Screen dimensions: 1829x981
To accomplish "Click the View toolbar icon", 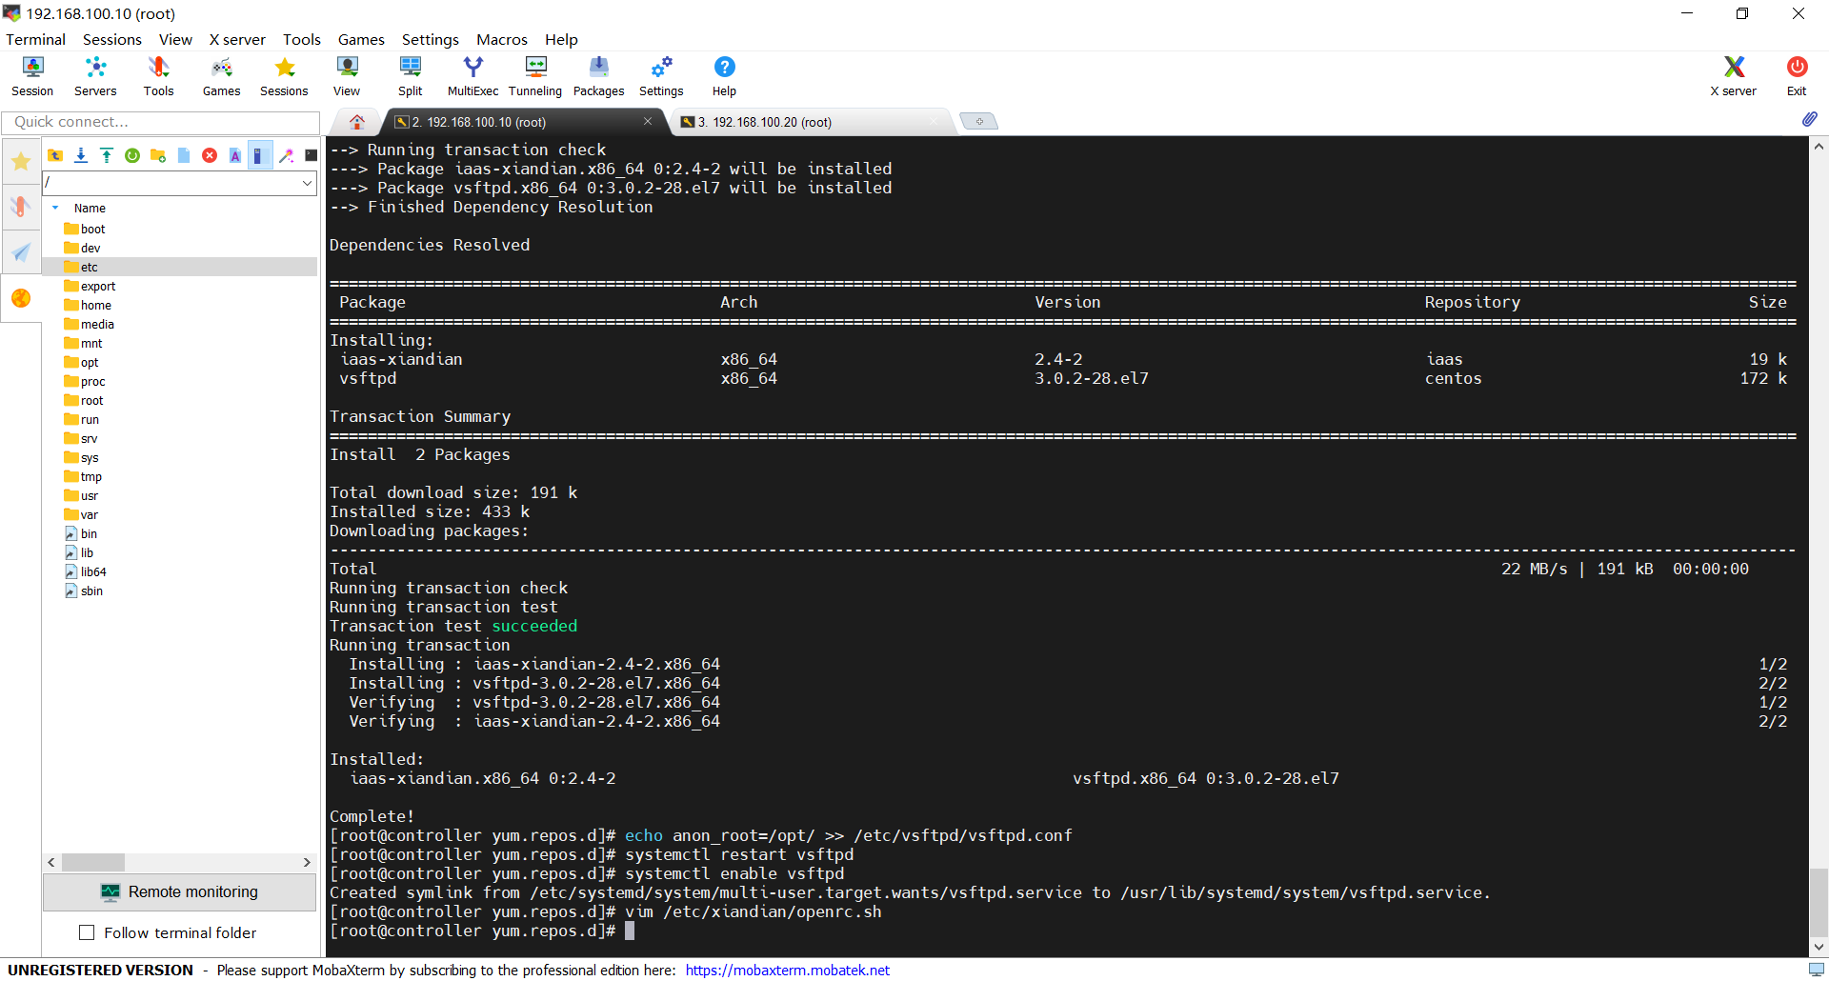I will (x=347, y=76).
